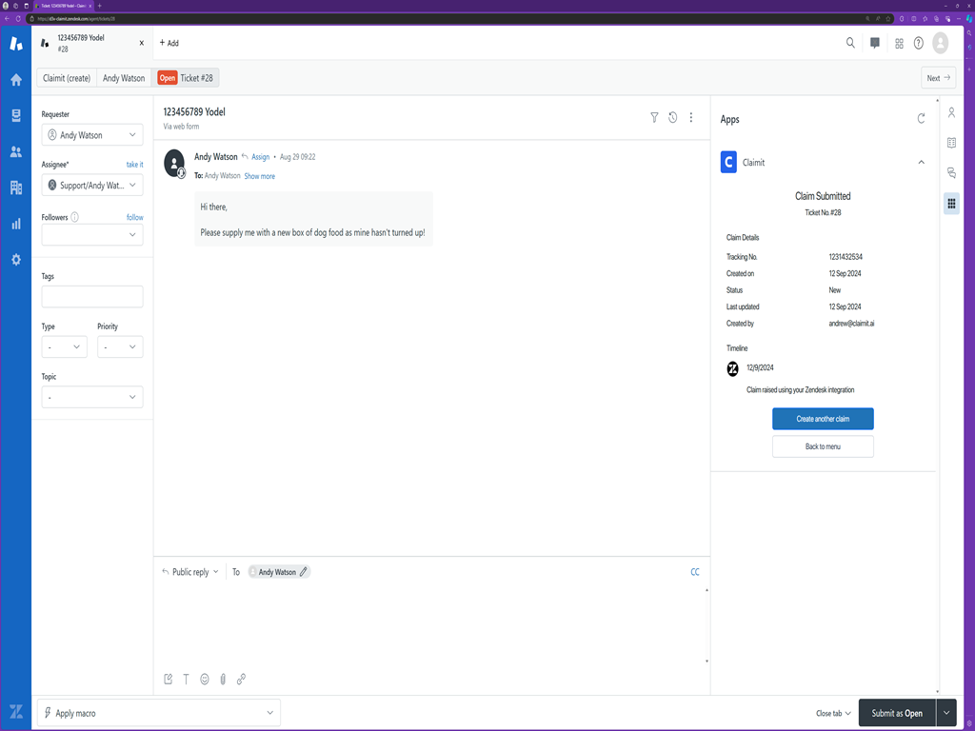The width and height of the screenshot is (975, 731).
Task: Select the Claimit (create) tab
Action: pyautogui.click(x=67, y=78)
